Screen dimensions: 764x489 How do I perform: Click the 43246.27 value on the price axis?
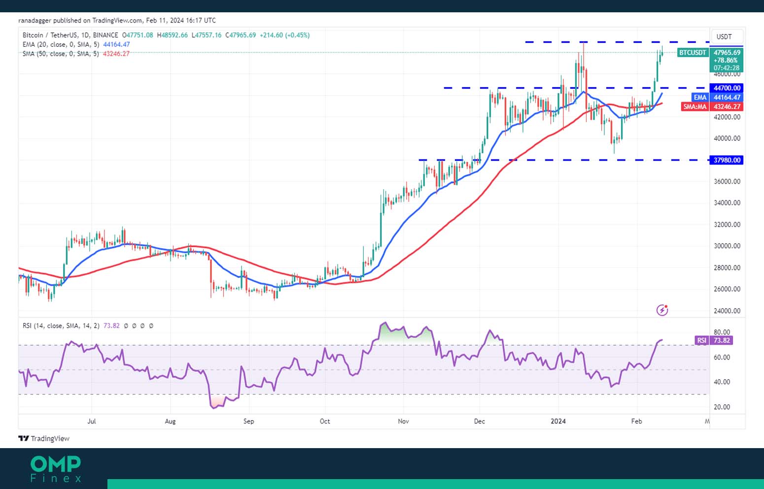pyautogui.click(x=727, y=106)
